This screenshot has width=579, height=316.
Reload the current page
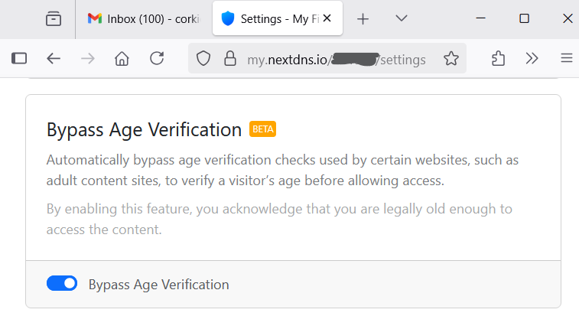[157, 58]
